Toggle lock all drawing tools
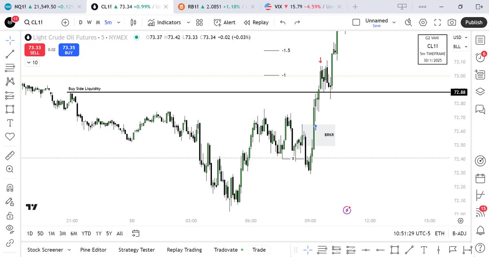This screenshot has height=257, width=489. pyautogui.click(x=10, y=215)
